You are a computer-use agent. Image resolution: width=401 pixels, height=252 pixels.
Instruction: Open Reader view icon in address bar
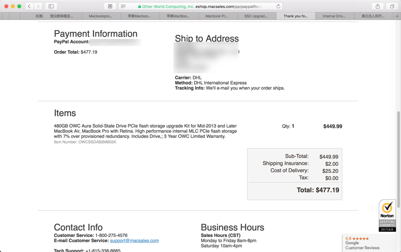click(x=123, y=7)
